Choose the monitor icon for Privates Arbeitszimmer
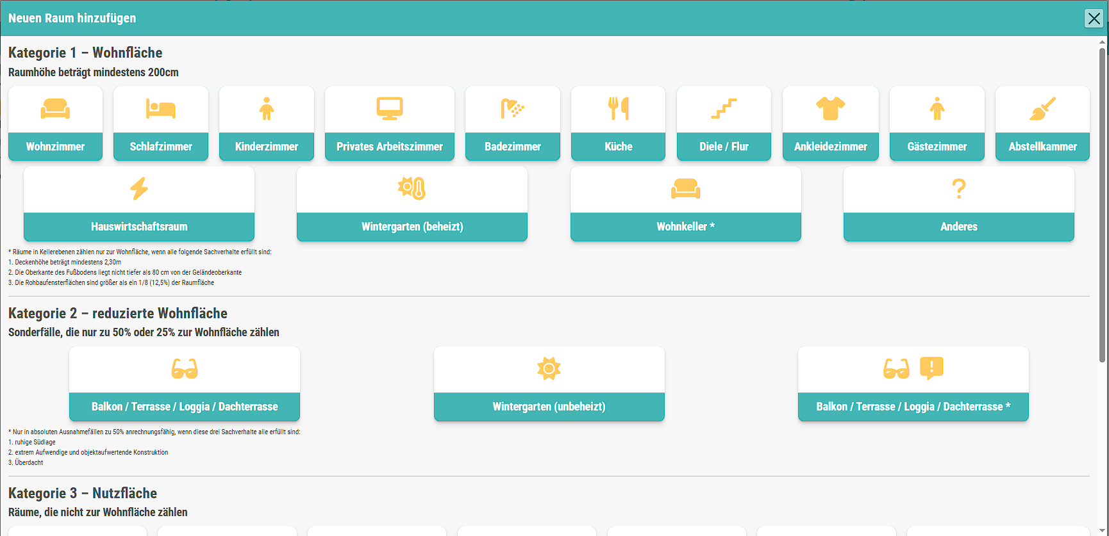 [389, 109]
